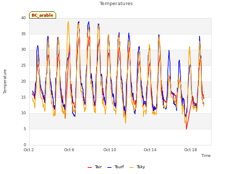Click the Temperatures chart title
This screenshot has width=233, height=174.
coord(116,4)
